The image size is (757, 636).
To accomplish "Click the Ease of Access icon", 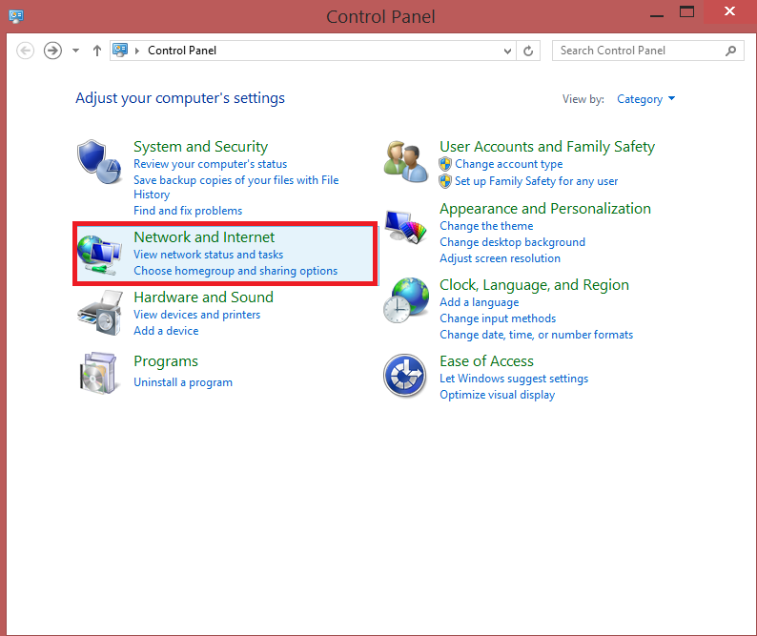I will tap(404, 376).
